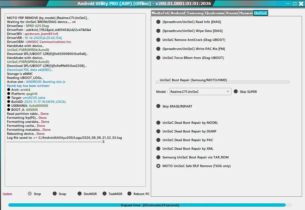Click log line 'Rpmb key has been written!'

pos(28,86)
